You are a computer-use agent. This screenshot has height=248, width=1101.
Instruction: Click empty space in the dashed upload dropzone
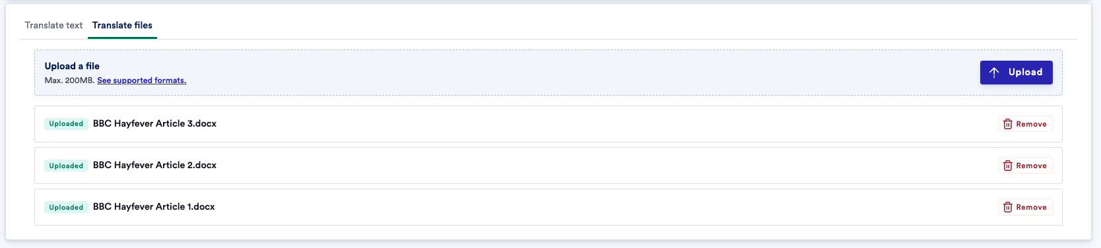pos(561,73)
